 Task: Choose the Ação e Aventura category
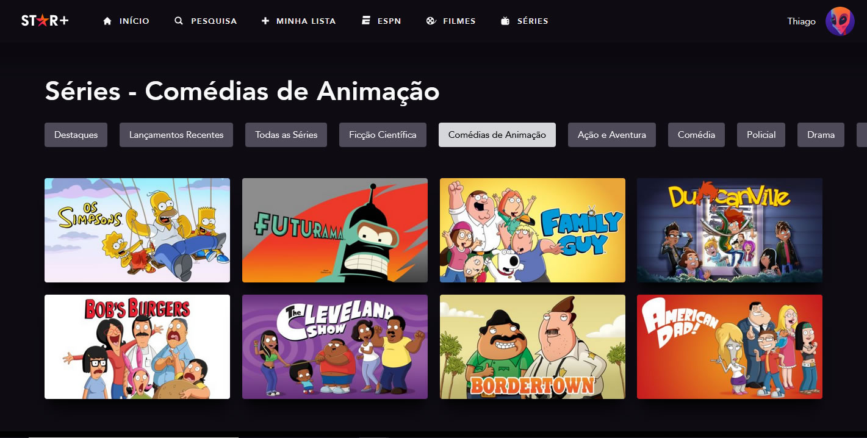(612, 135)
